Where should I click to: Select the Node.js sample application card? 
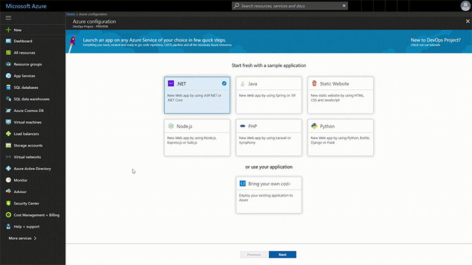[197, 138]
